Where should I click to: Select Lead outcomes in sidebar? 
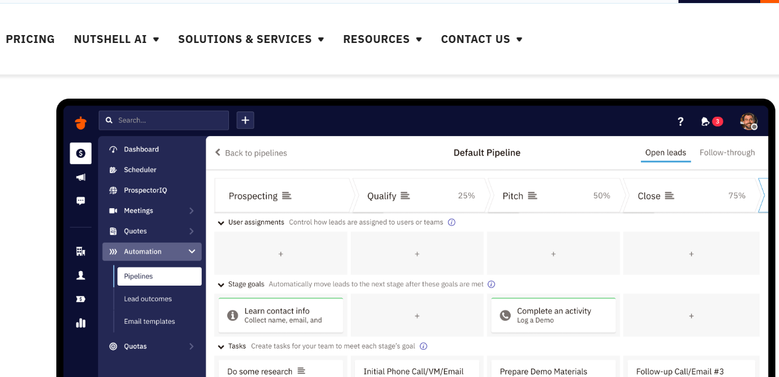[x=148, y=299]
